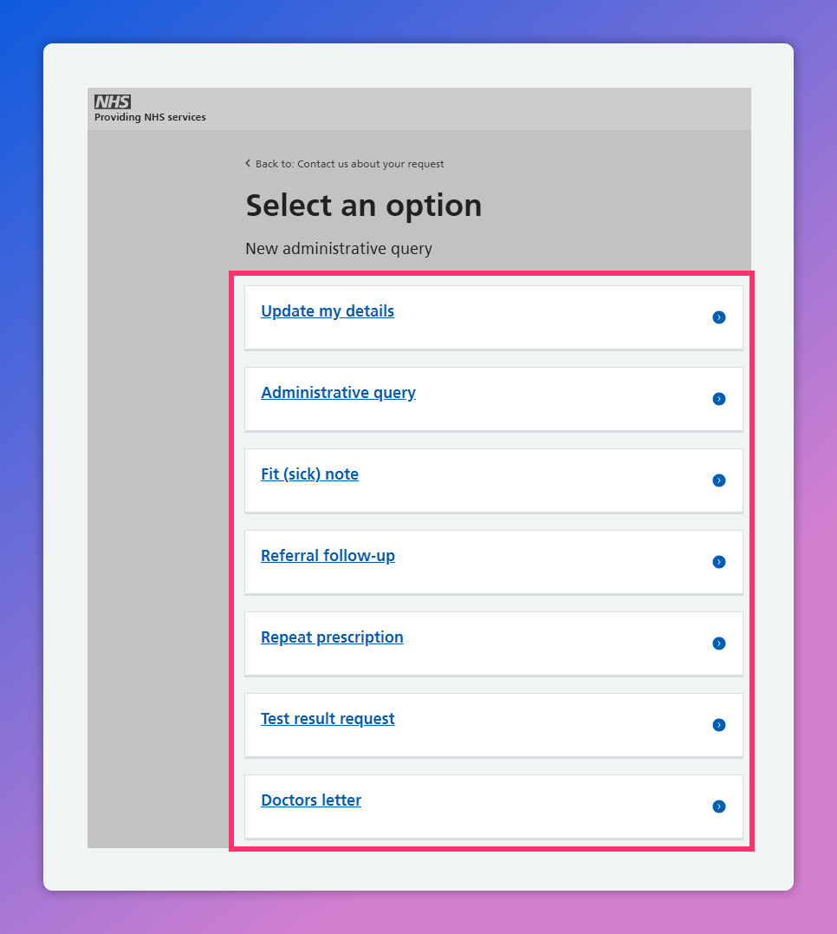Choose the Referral follow-up link
Viewport: 837px width, 934px height.
tap(328, 556)
